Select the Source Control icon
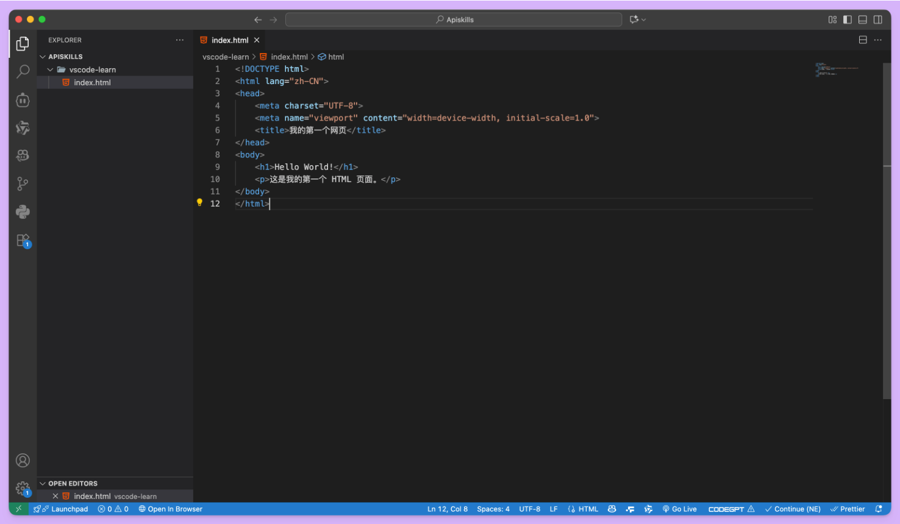Image resolution: width=900 pixels, height=524 pixels. click(23, 183)
